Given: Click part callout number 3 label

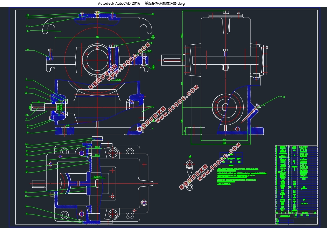Looking at the screenshot, I should [x=27, y=31].
